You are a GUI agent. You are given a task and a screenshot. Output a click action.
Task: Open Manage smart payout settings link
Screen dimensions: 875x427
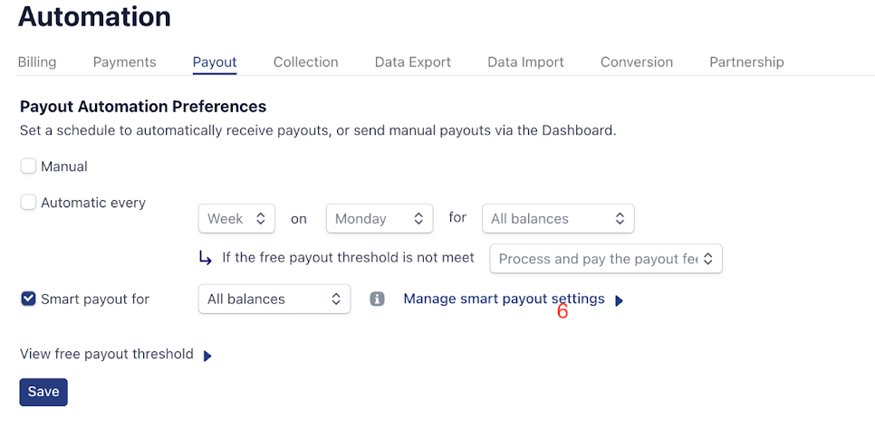click(504, 299)
